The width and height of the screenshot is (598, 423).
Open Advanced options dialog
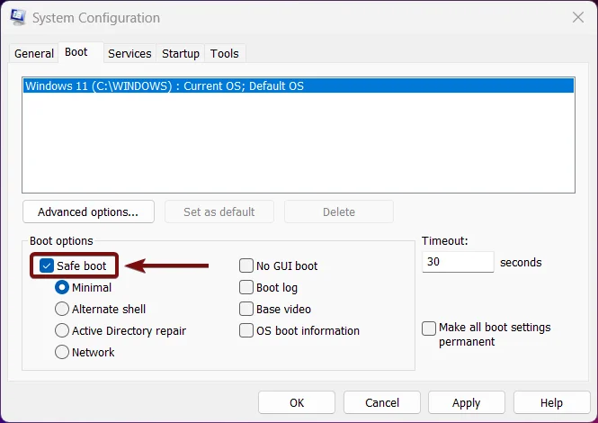pos(88,211)
